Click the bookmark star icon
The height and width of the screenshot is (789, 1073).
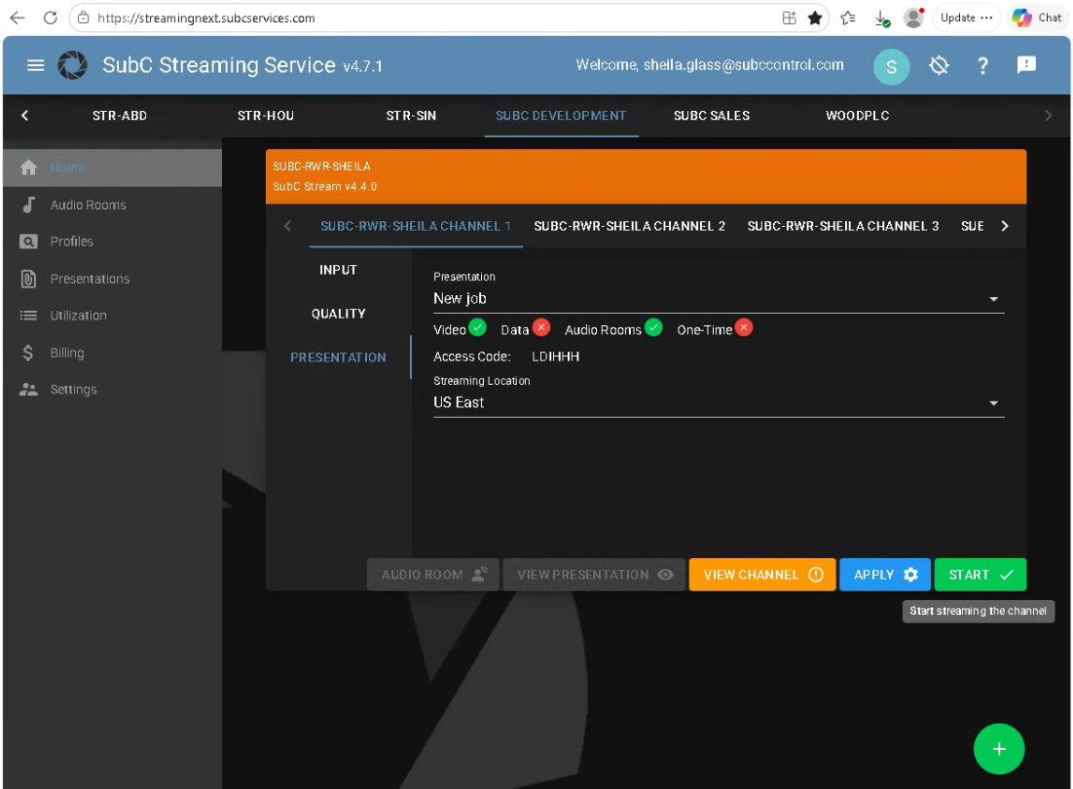tap(814, 18)
